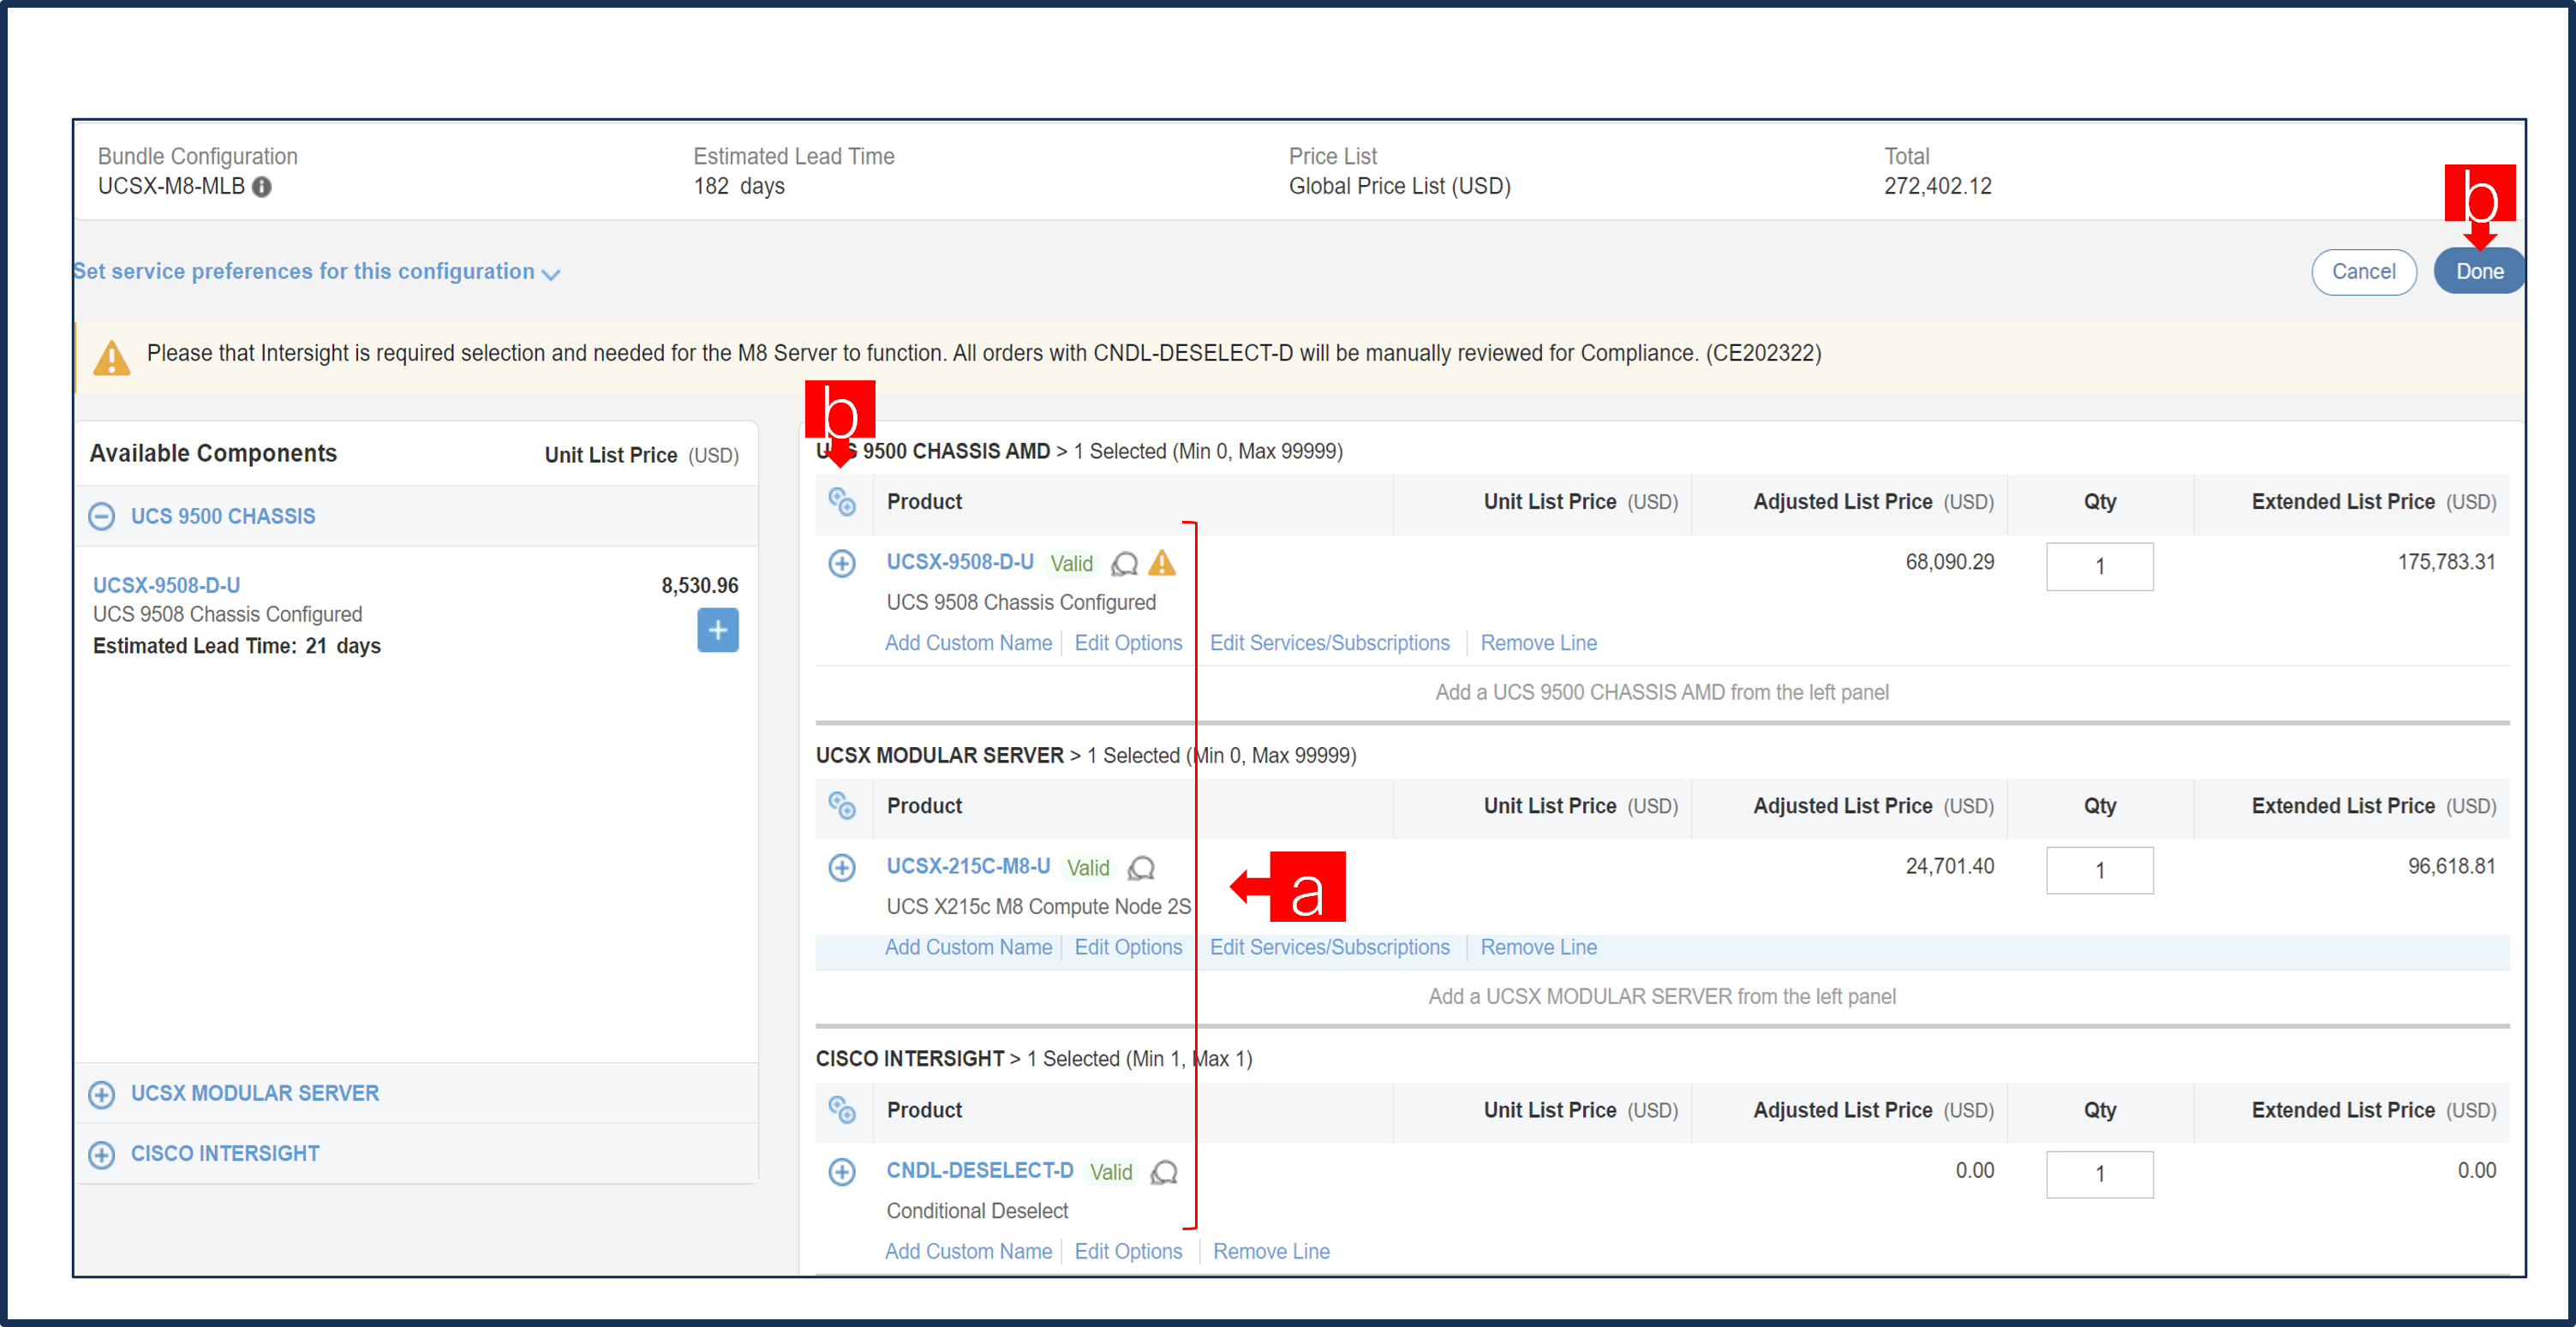Edit Services/Subscriptions for X215c M8 Compute Node
The width and height of the screenshot is (2576, 1327).
click(1329, 947)
